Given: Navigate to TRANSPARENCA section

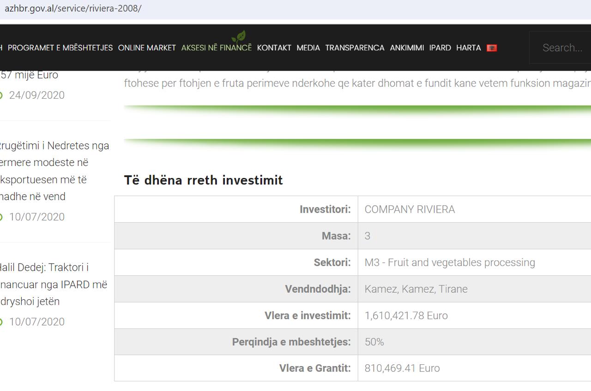Looking at the screenshot, I should click(355, 47).
